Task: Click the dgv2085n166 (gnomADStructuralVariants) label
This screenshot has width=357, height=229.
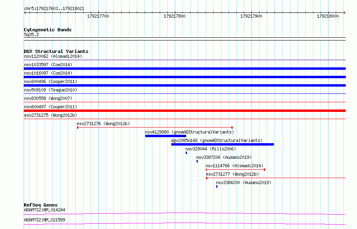Action: click(217, 140)
